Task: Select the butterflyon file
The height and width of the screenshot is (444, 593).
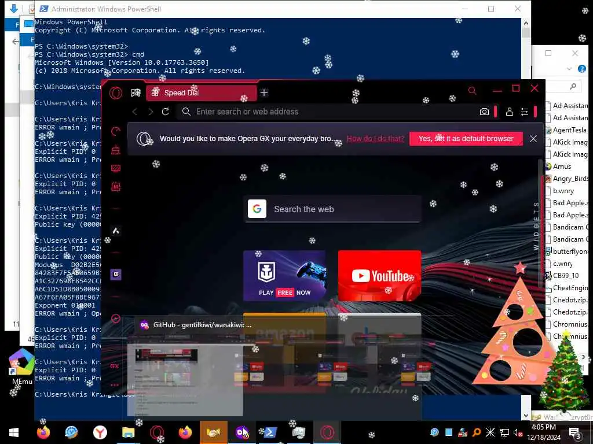Action: (x=567, y=251)
